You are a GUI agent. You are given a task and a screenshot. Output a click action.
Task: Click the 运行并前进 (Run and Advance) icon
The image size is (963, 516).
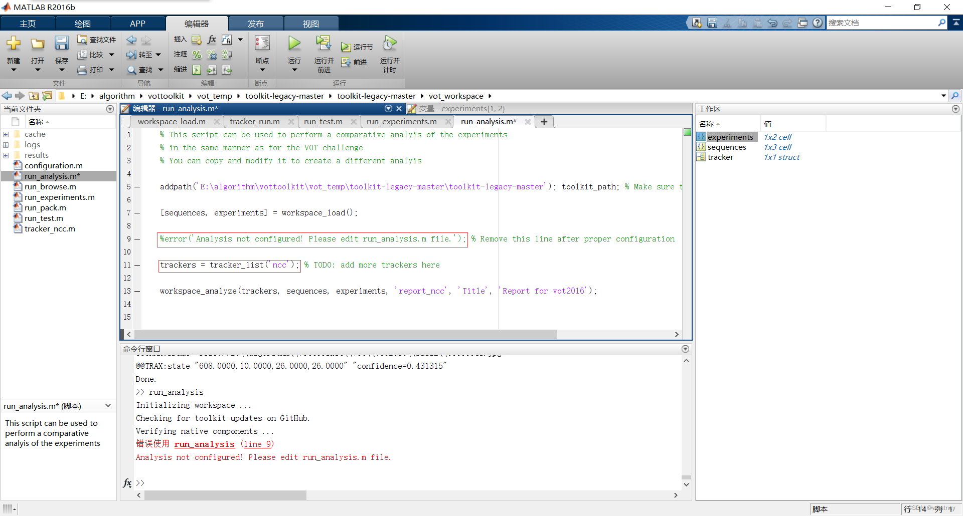pyautogui.click(x=324, y=43)
